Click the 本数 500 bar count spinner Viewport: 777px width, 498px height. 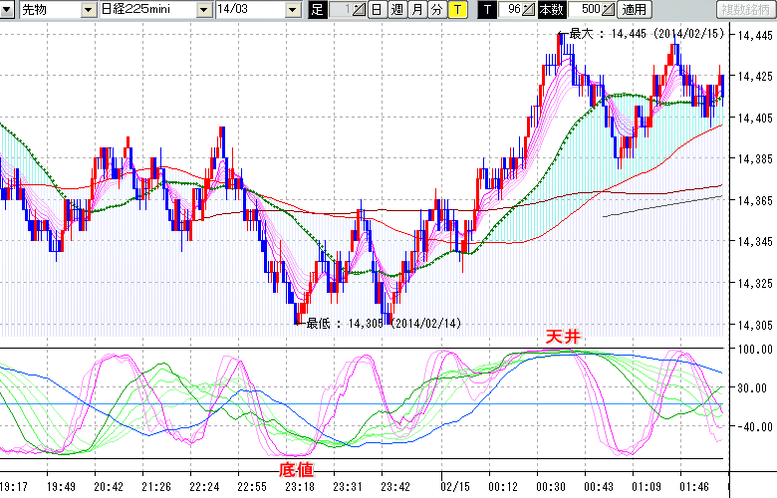point(609,10)
